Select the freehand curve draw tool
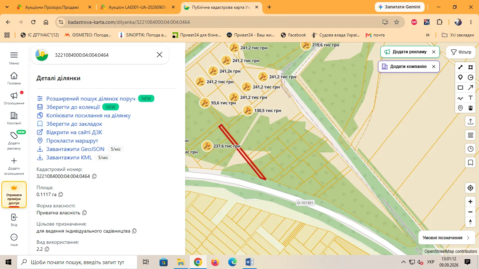Viewport: 479px width, 269px height. point(460,98)
